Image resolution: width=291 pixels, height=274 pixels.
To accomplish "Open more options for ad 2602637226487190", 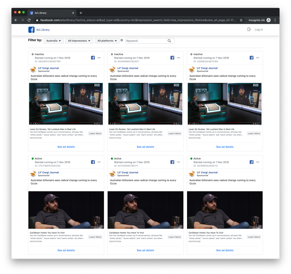I will pyautogui.click(x=99, y=58).
